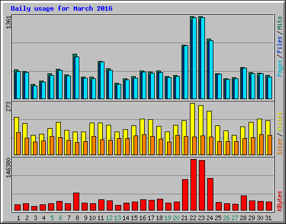Click the KBytes legend label
This screenshot has width=286, height=224.
[x=280, y=201]
